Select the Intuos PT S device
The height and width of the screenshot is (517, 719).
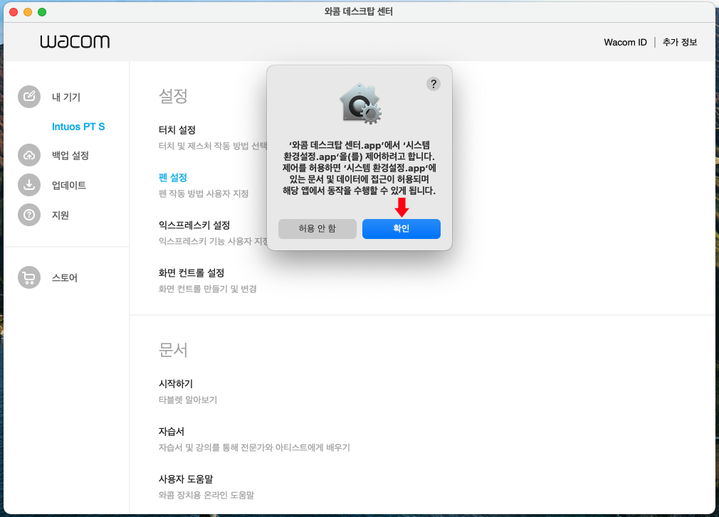tap(78, 127)
